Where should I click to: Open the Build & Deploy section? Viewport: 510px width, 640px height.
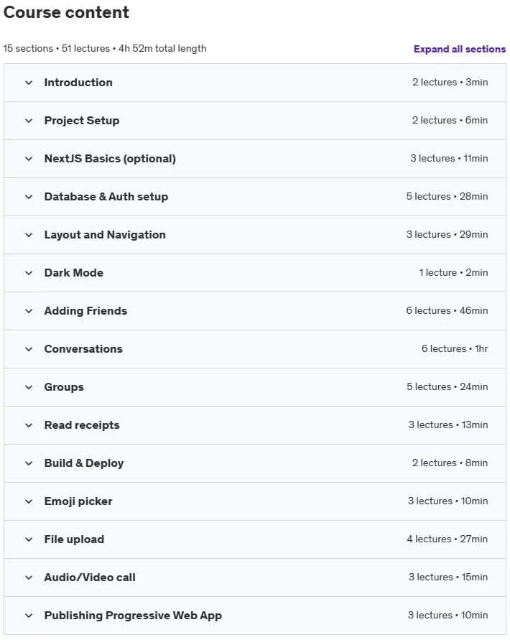click(255, 463)
